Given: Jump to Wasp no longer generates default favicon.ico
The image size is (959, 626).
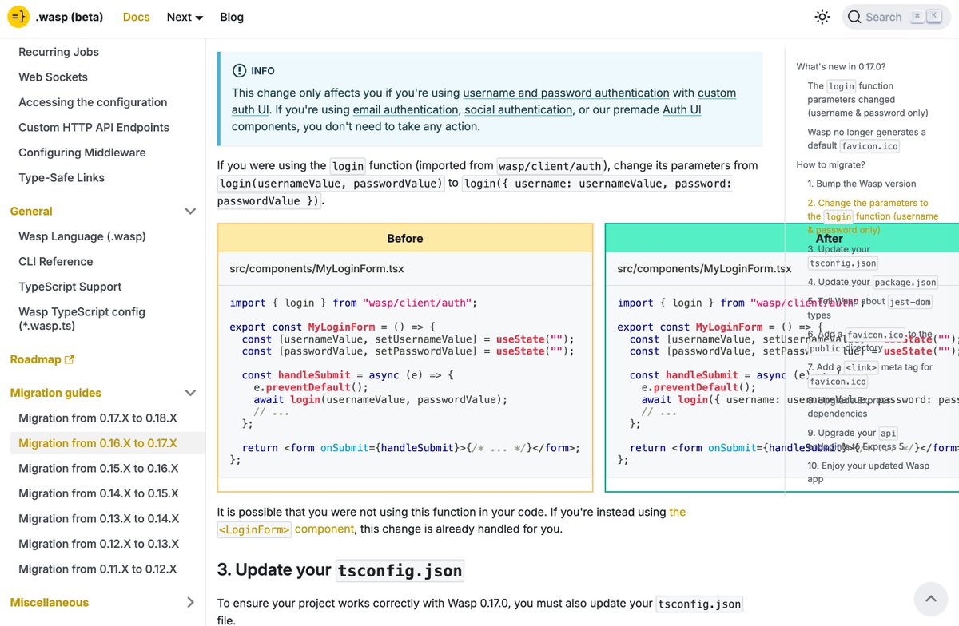Looking at the screenshot, I should (x=866, y=139).
